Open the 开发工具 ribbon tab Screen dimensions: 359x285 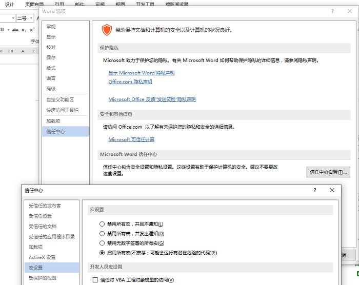click(x=145, y=4)
